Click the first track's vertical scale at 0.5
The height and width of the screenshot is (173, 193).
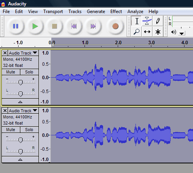click(x=46, y=64)
